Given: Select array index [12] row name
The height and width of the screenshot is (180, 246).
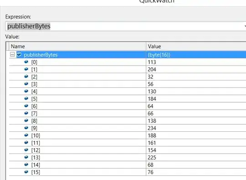Looking at the screenshot, I should (36, 150).
